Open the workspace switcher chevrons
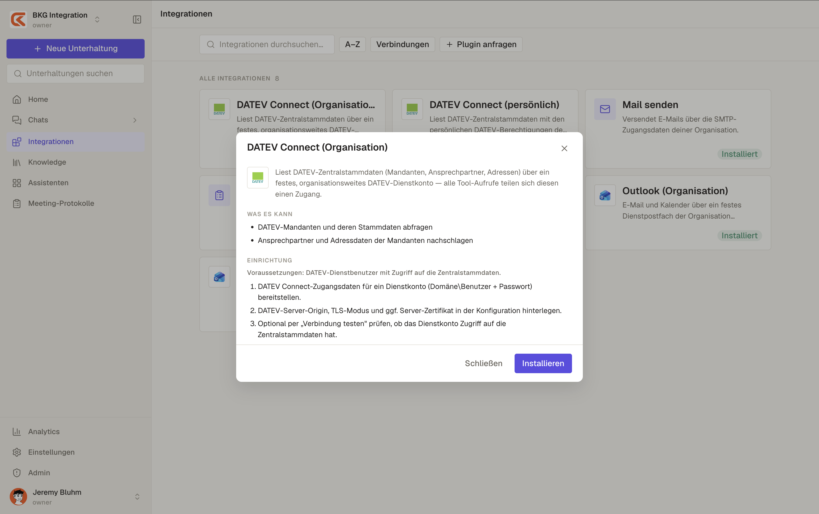Image resolution: width=819 pixels, height=514 pixels. pos(97,19)
